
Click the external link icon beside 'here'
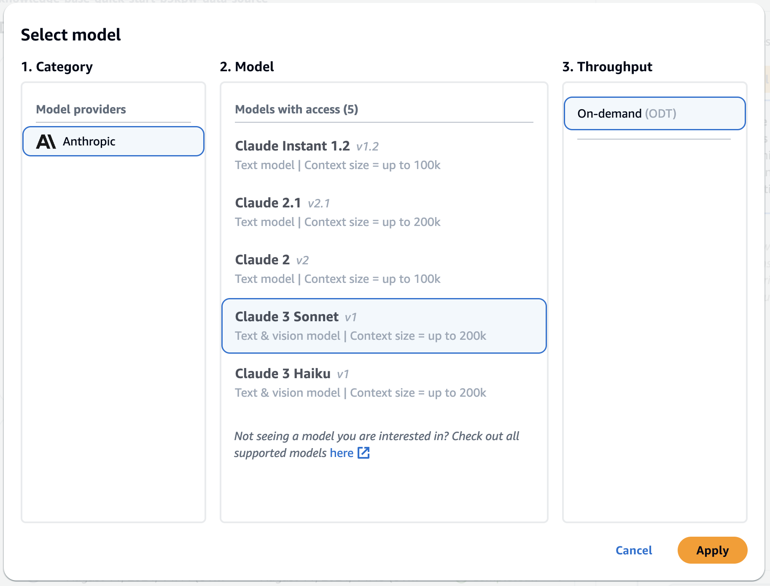pyautogui.click(x=363, y=453)
